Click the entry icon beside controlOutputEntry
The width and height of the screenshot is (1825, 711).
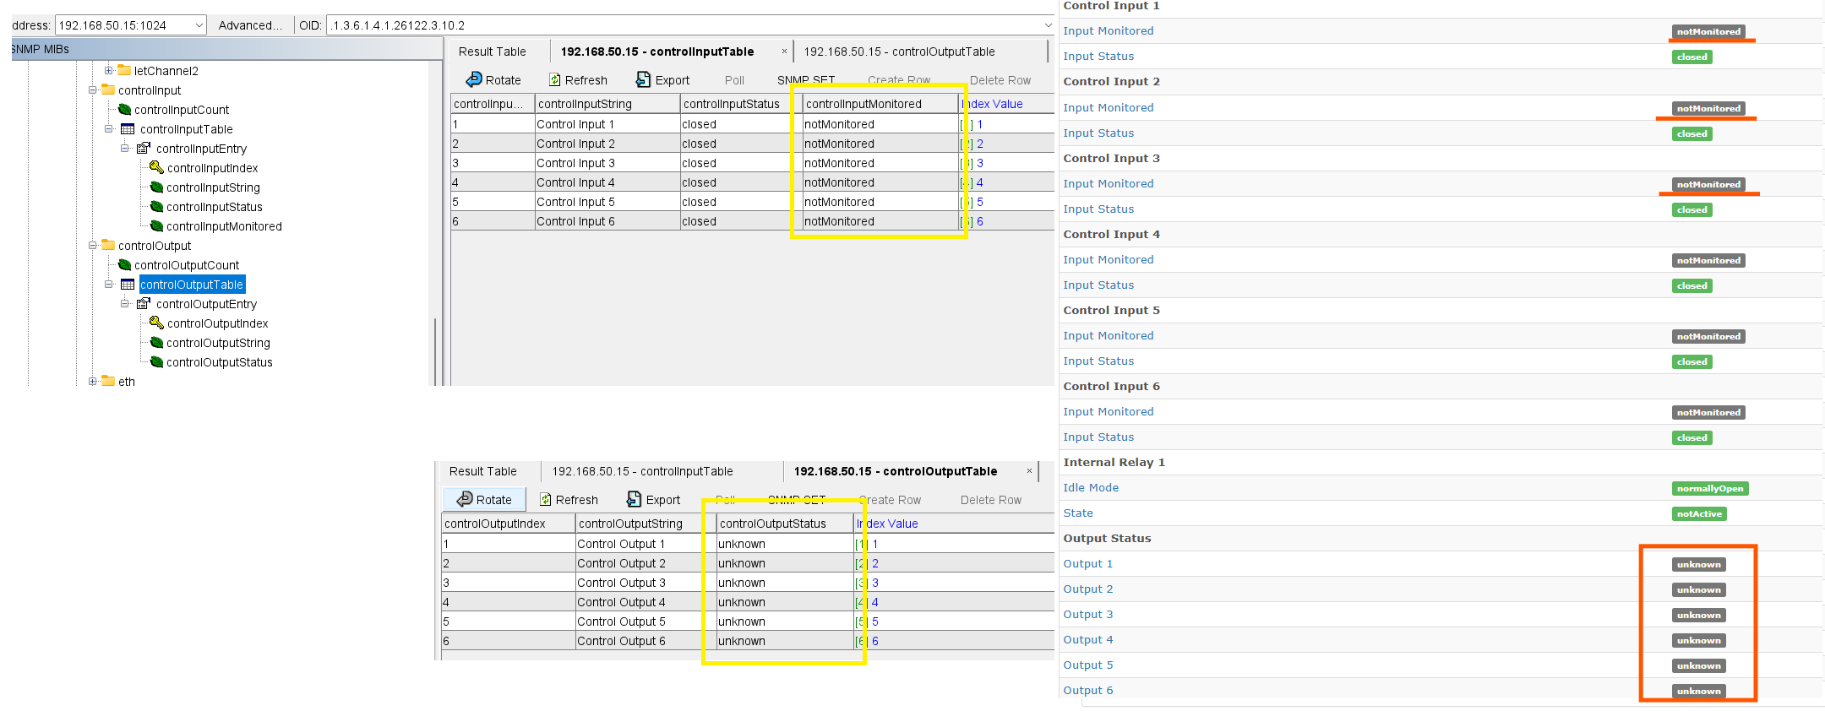[144, 304]
